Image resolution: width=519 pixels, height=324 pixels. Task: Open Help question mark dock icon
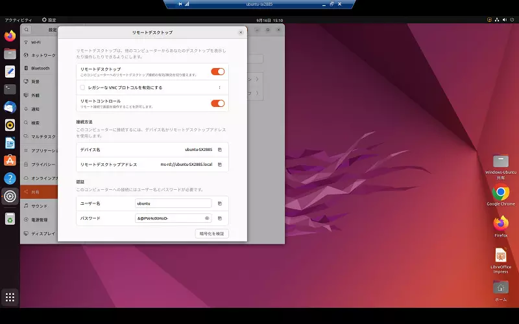[x=10, y=179]
